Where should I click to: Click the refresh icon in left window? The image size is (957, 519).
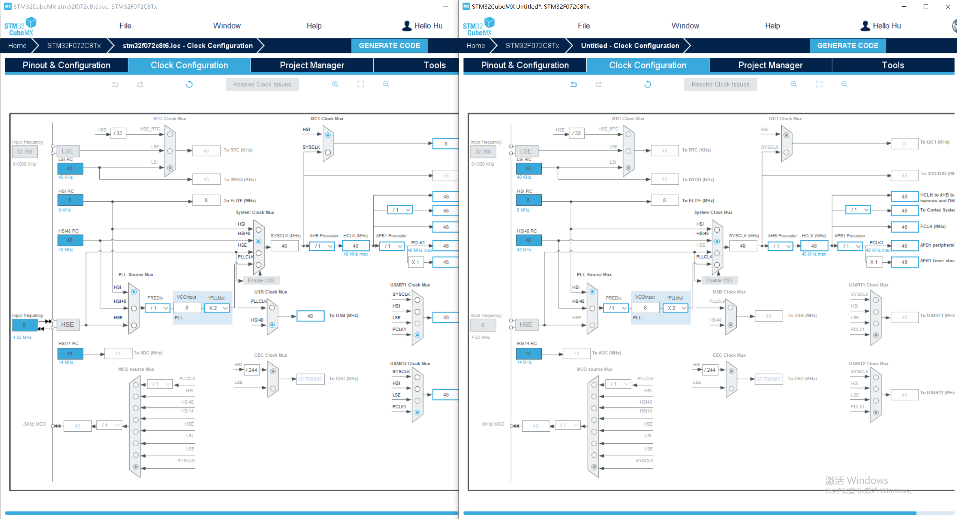pos(189,84)
